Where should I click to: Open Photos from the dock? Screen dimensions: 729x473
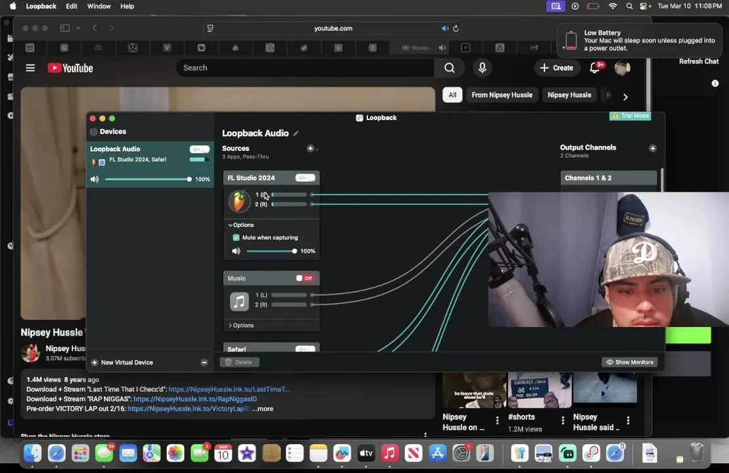176,453
